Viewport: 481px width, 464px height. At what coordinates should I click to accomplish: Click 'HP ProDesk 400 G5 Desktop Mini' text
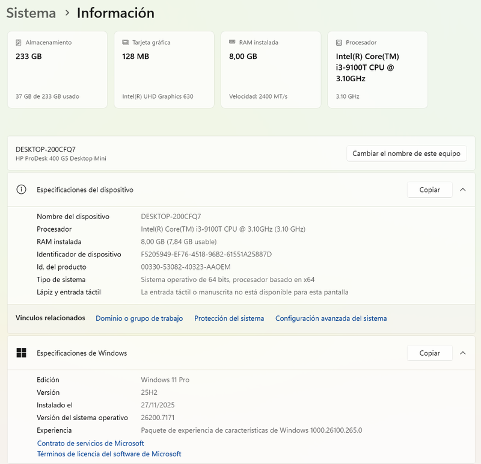click(61, 158)
